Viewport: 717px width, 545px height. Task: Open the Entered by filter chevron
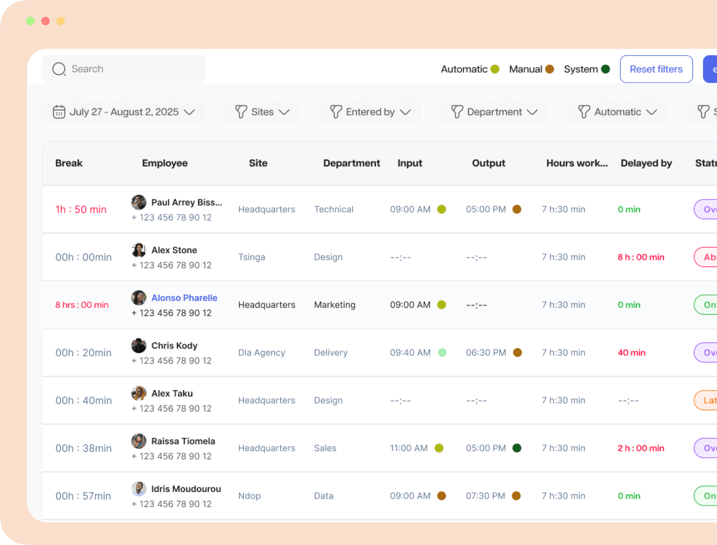coord(405,112)
